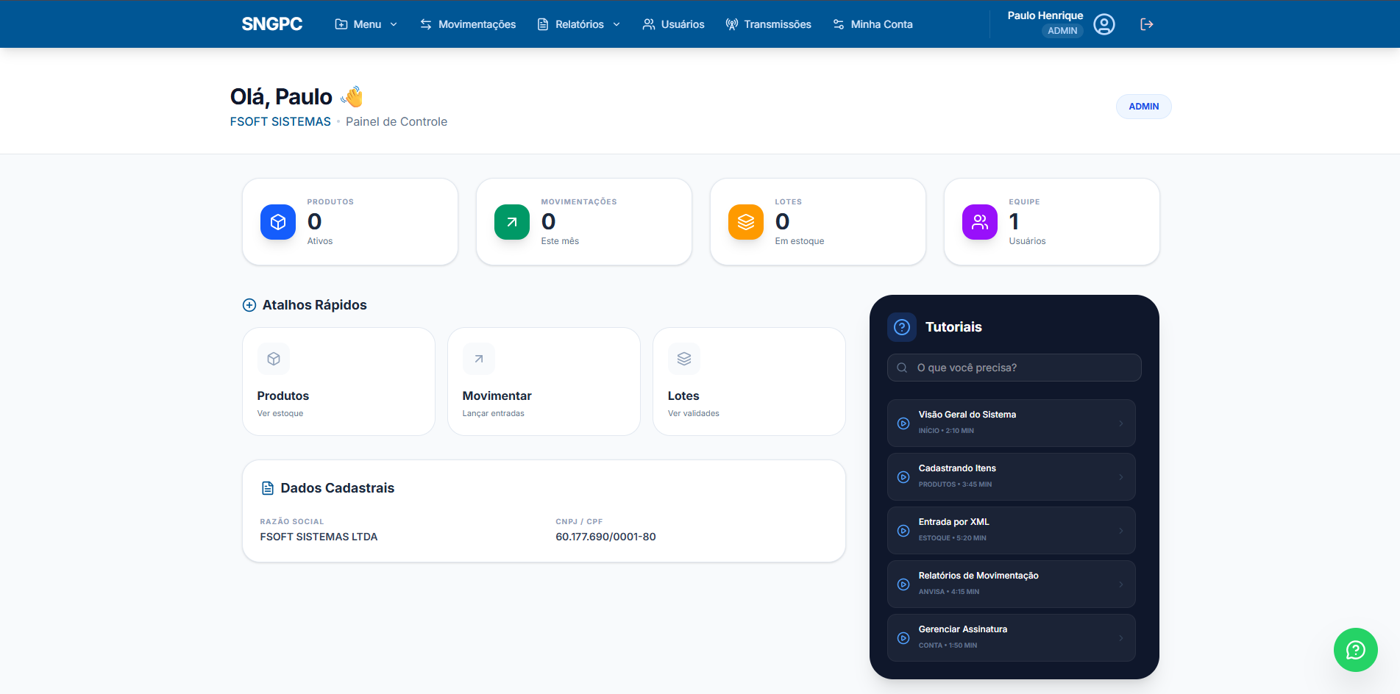
Task: Click the green help chat bubble icon
Action: [1355, 650]
